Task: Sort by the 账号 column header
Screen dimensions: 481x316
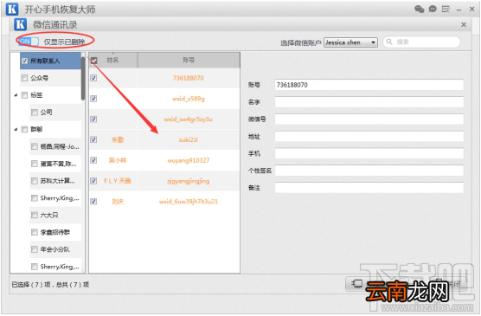Action: (189, 60)
